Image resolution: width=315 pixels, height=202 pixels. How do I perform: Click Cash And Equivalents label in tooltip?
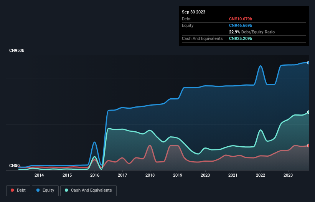[202, 38]
